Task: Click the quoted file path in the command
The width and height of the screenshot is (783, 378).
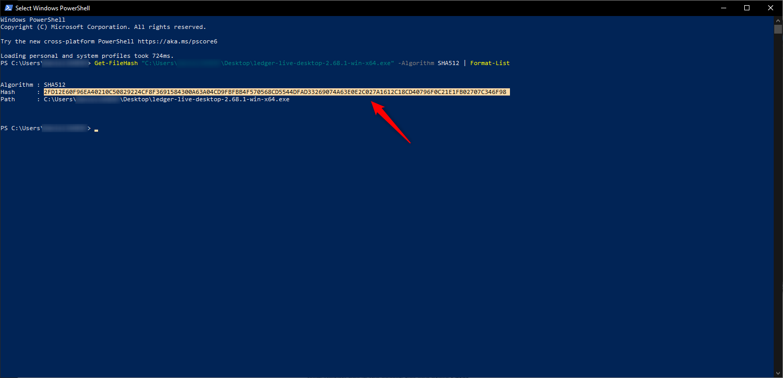Action: coord(267,63)
